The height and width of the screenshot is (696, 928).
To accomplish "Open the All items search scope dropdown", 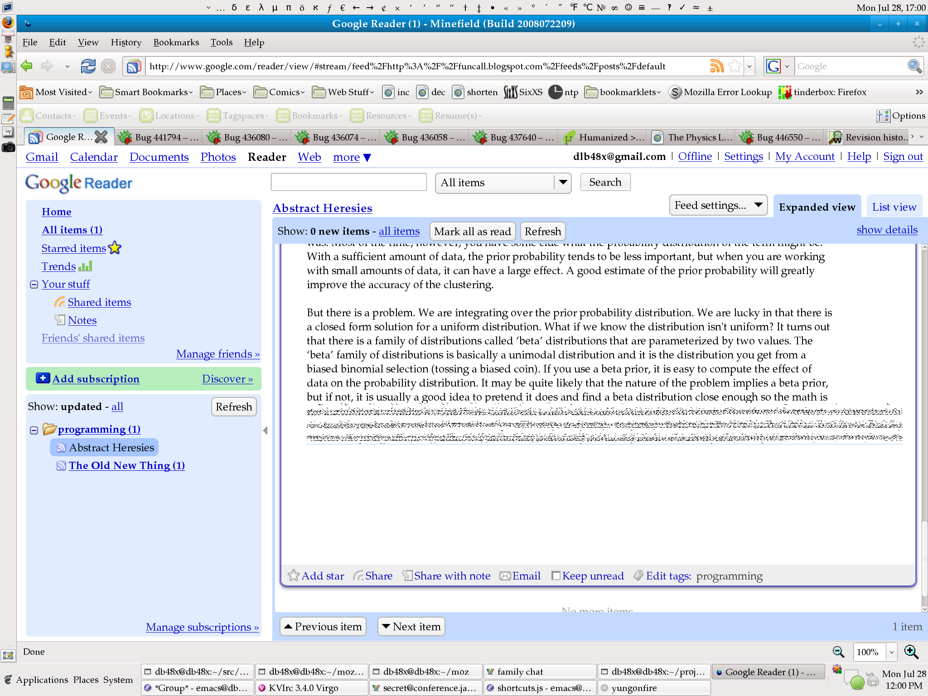I will (503, 183).
